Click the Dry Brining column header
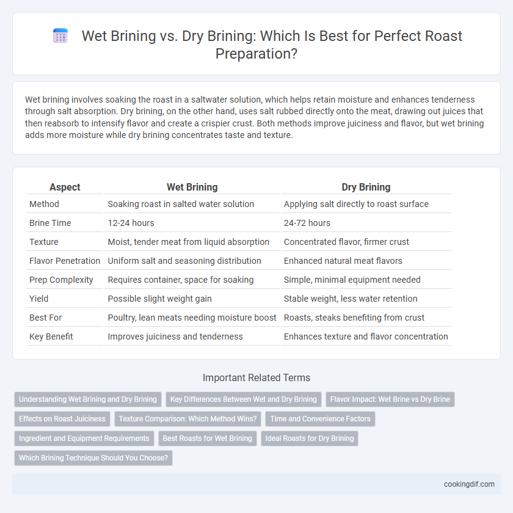 click(366, 187)
